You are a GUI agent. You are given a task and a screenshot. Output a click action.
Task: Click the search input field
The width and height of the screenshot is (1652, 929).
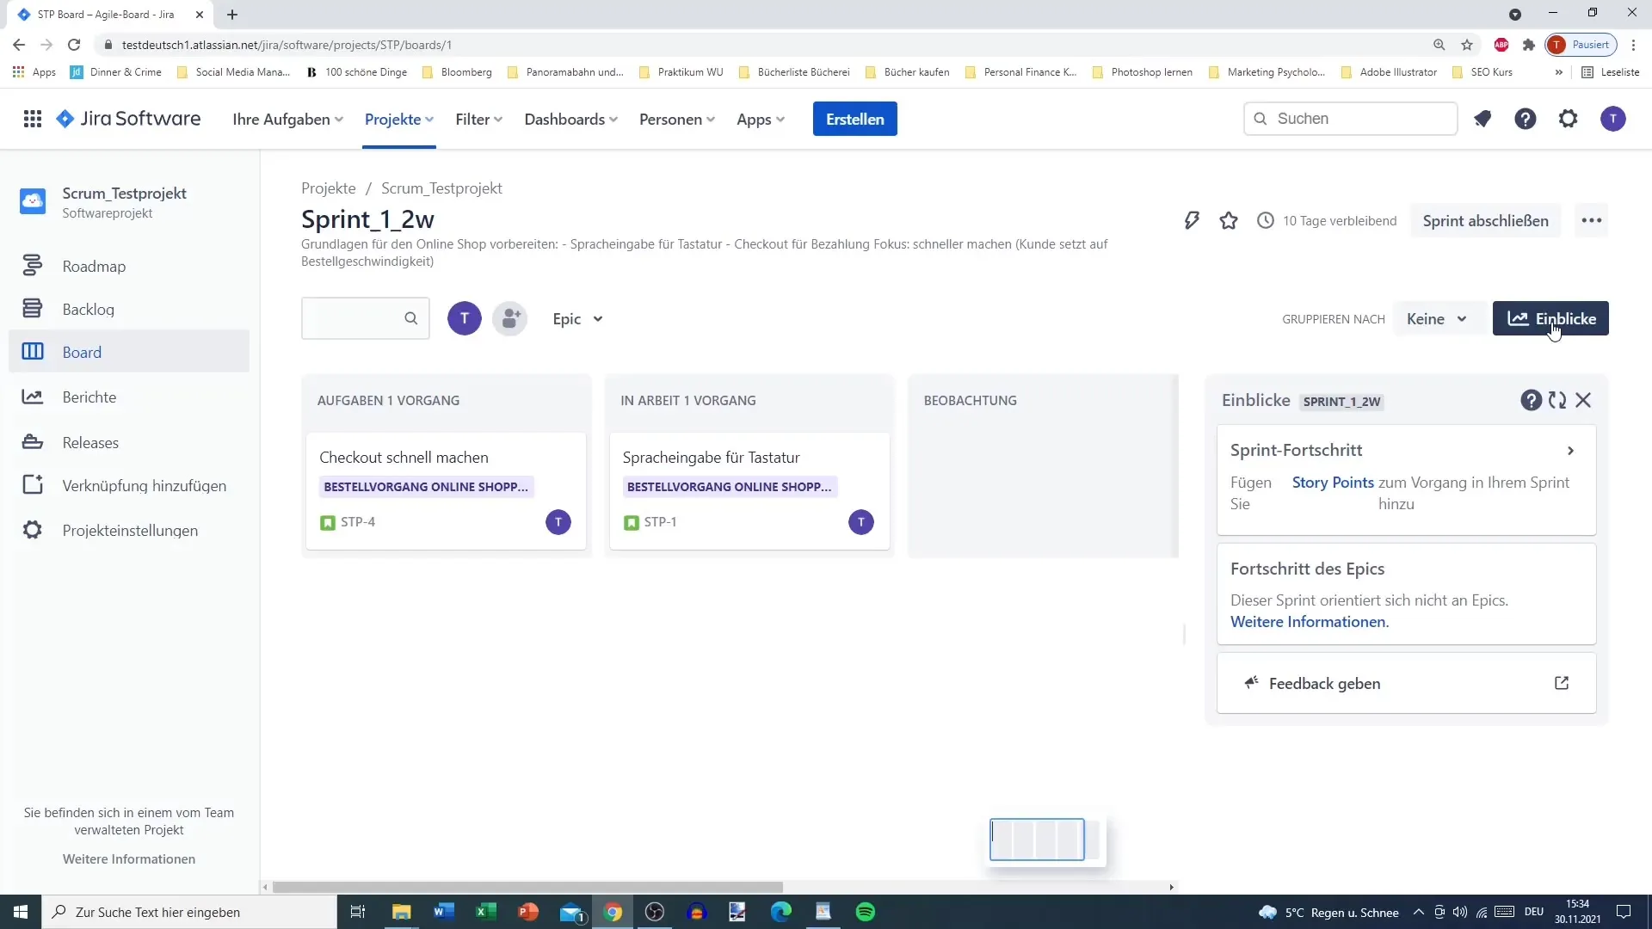tap(354, 319)
